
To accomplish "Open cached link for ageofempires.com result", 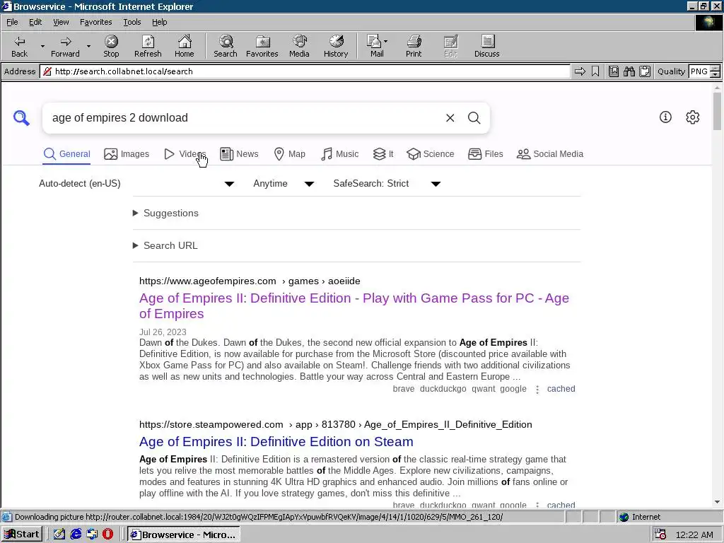I will pyautogui.click(x=561, y=389).
